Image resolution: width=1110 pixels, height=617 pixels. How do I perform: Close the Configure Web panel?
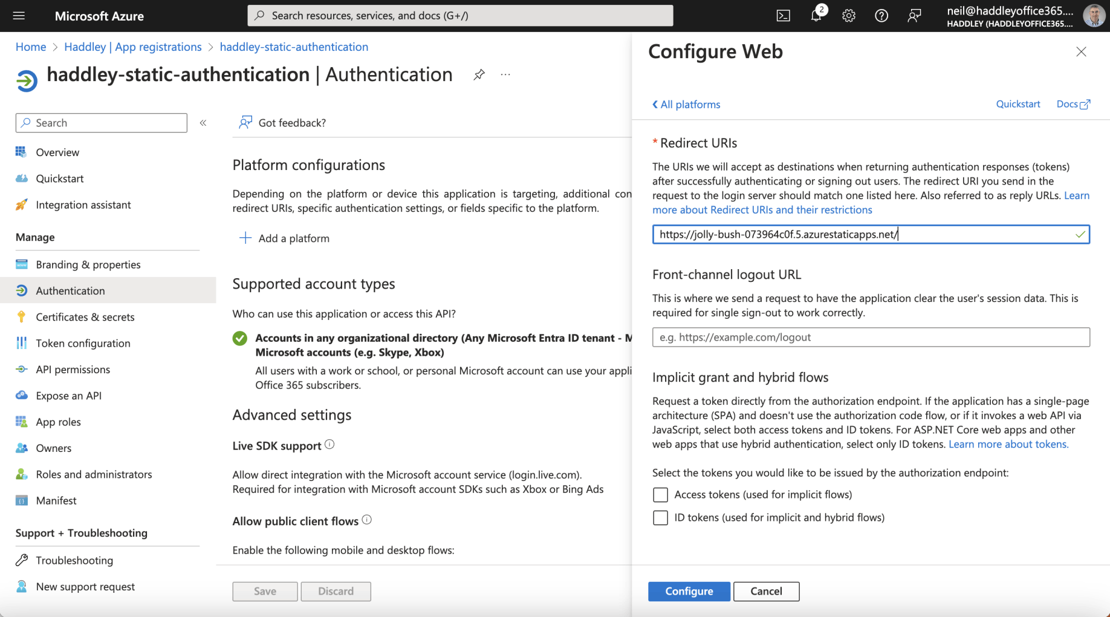[1081, 52]
